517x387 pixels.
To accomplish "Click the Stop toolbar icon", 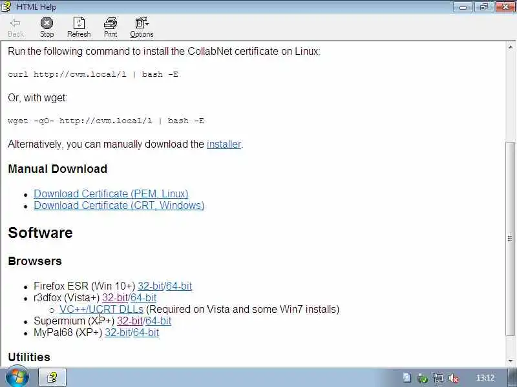I will click(47, 27).
